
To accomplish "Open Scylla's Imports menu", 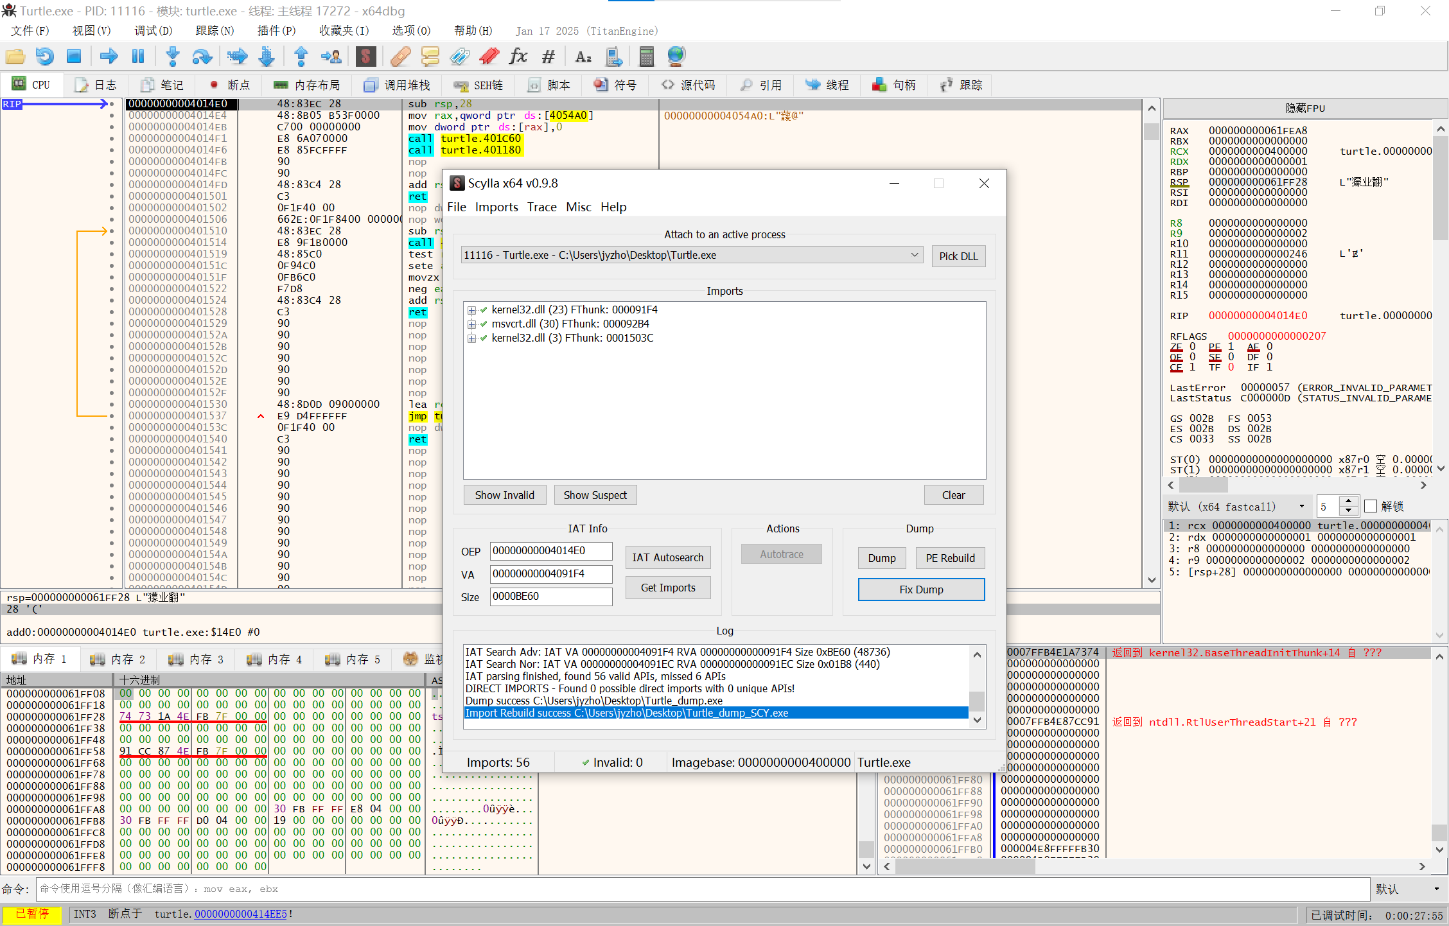I will pyautogui.click(x=496, y=207).
